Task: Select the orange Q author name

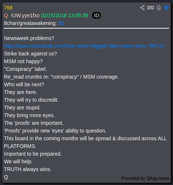Action: 6,16
